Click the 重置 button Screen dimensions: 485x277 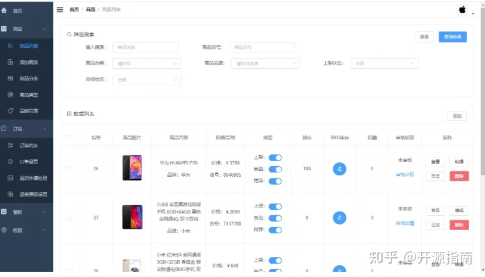click(424, 37)
